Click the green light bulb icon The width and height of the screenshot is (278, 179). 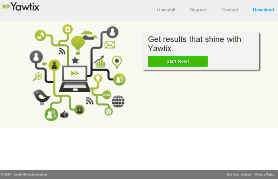point(78,42)
